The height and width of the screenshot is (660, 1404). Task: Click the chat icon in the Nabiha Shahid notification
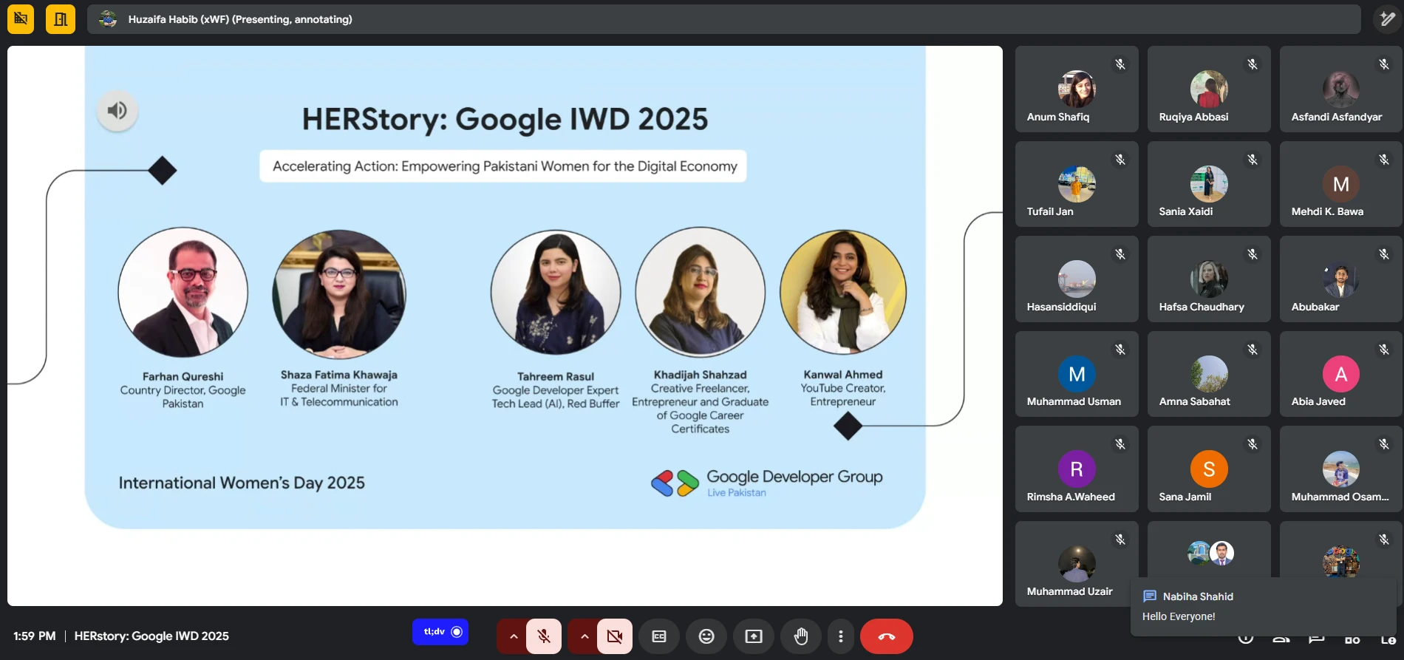1150,596
